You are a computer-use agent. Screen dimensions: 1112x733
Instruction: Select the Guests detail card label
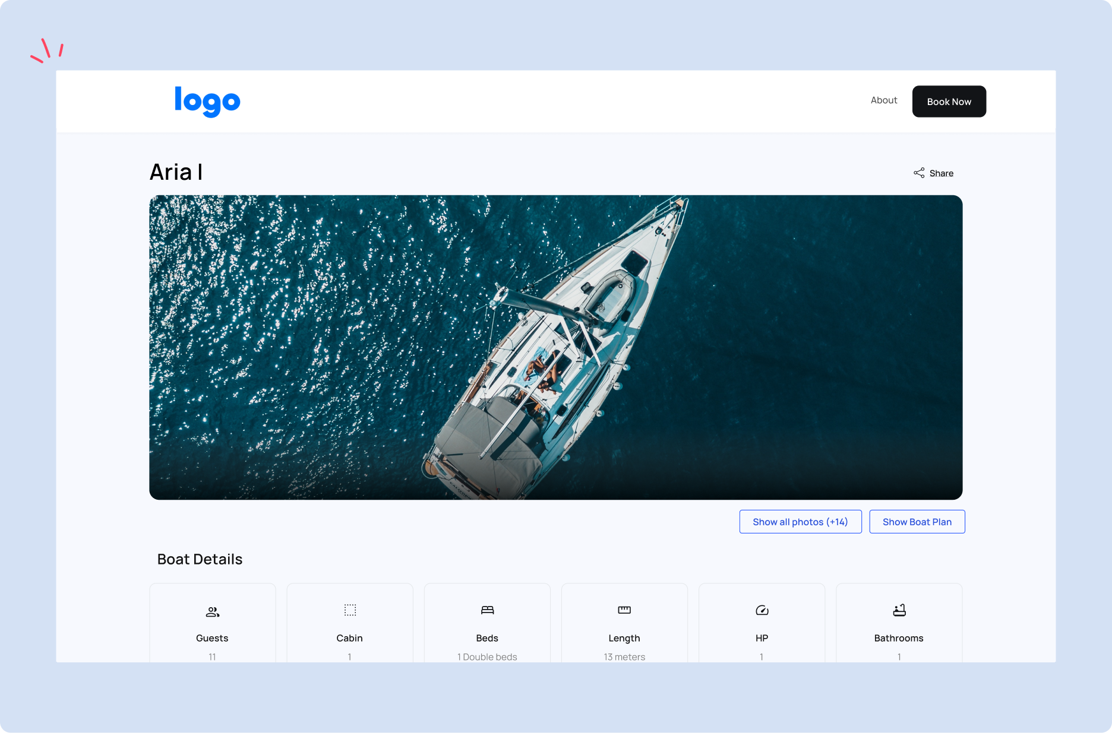(212, 638)
